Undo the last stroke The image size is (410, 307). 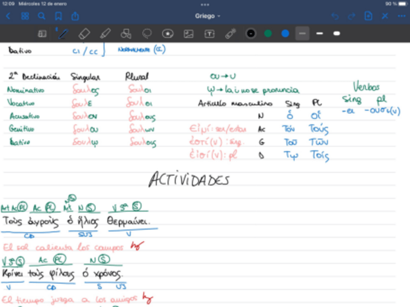pyautogui.click(x=335, y=16)
